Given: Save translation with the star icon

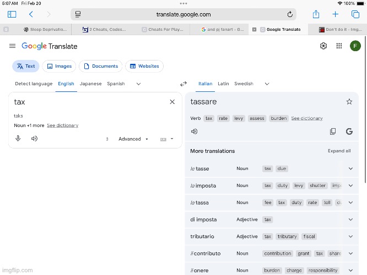Looking at the screenshot, I should [349, 102].
